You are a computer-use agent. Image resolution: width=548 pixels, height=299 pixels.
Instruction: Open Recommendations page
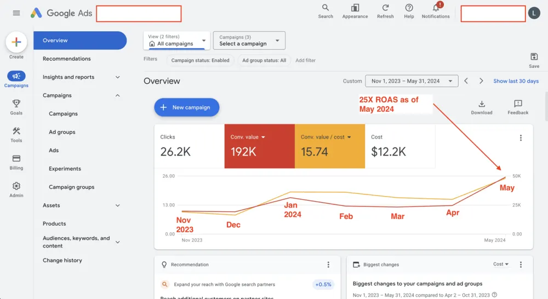pyautogui.click(x=66, y=59)
